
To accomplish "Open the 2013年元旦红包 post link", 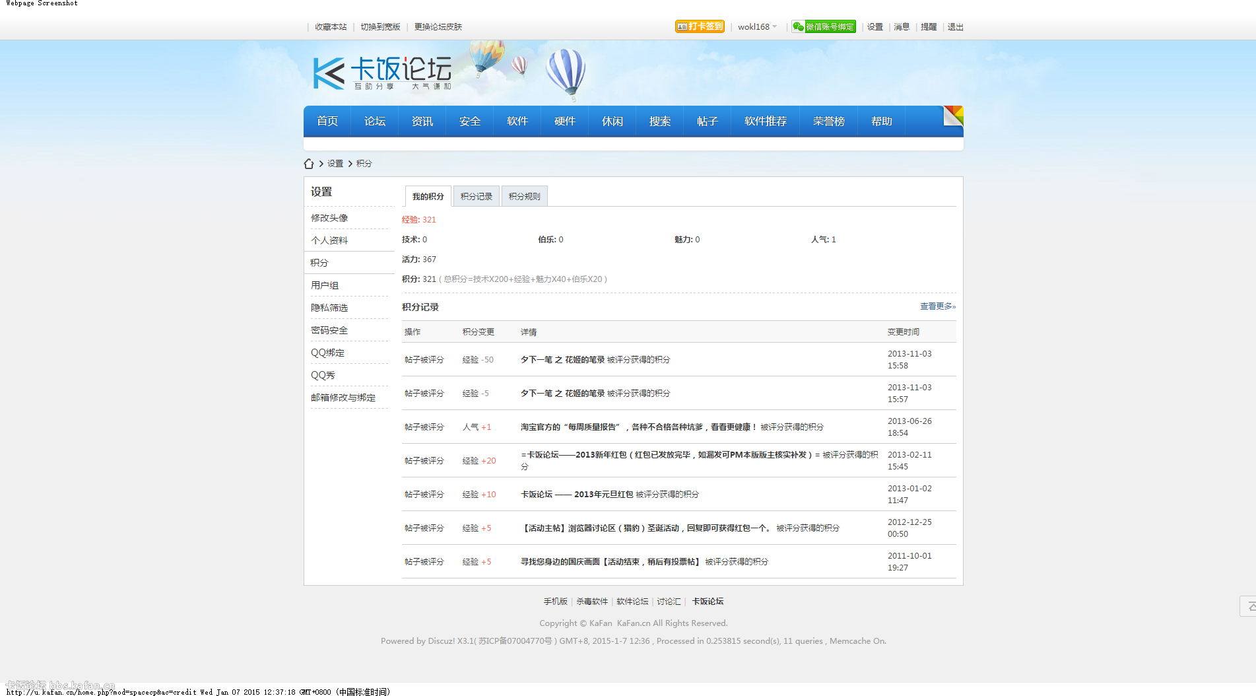I will coord(577,495).
